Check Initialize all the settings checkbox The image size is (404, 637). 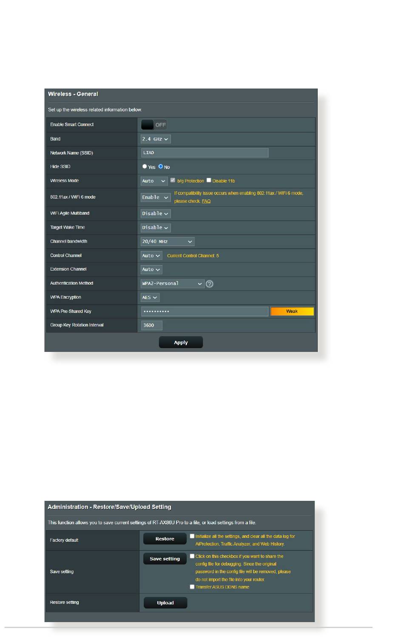(192, 536)
